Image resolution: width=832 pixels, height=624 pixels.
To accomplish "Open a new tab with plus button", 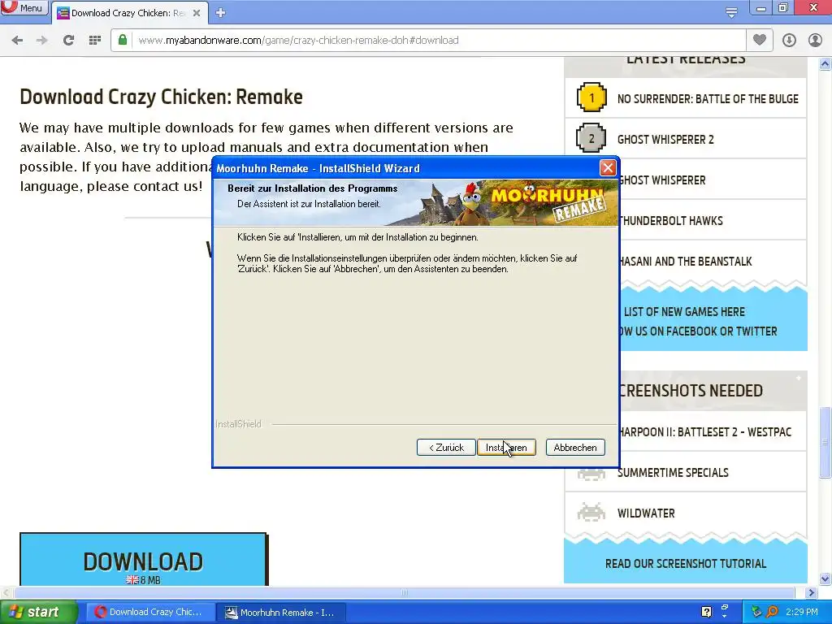I will tap(221, 13).
